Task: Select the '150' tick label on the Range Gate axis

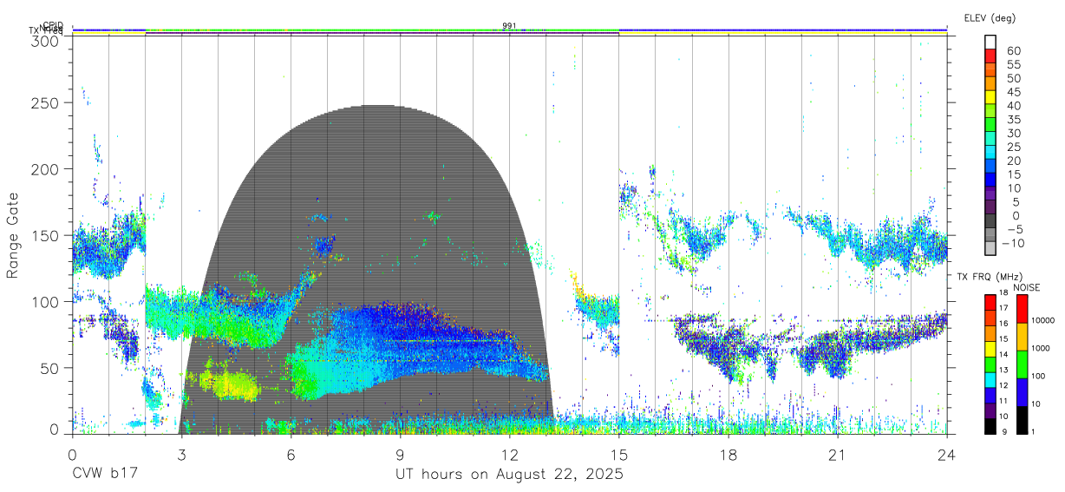Action: click(46, 235)
